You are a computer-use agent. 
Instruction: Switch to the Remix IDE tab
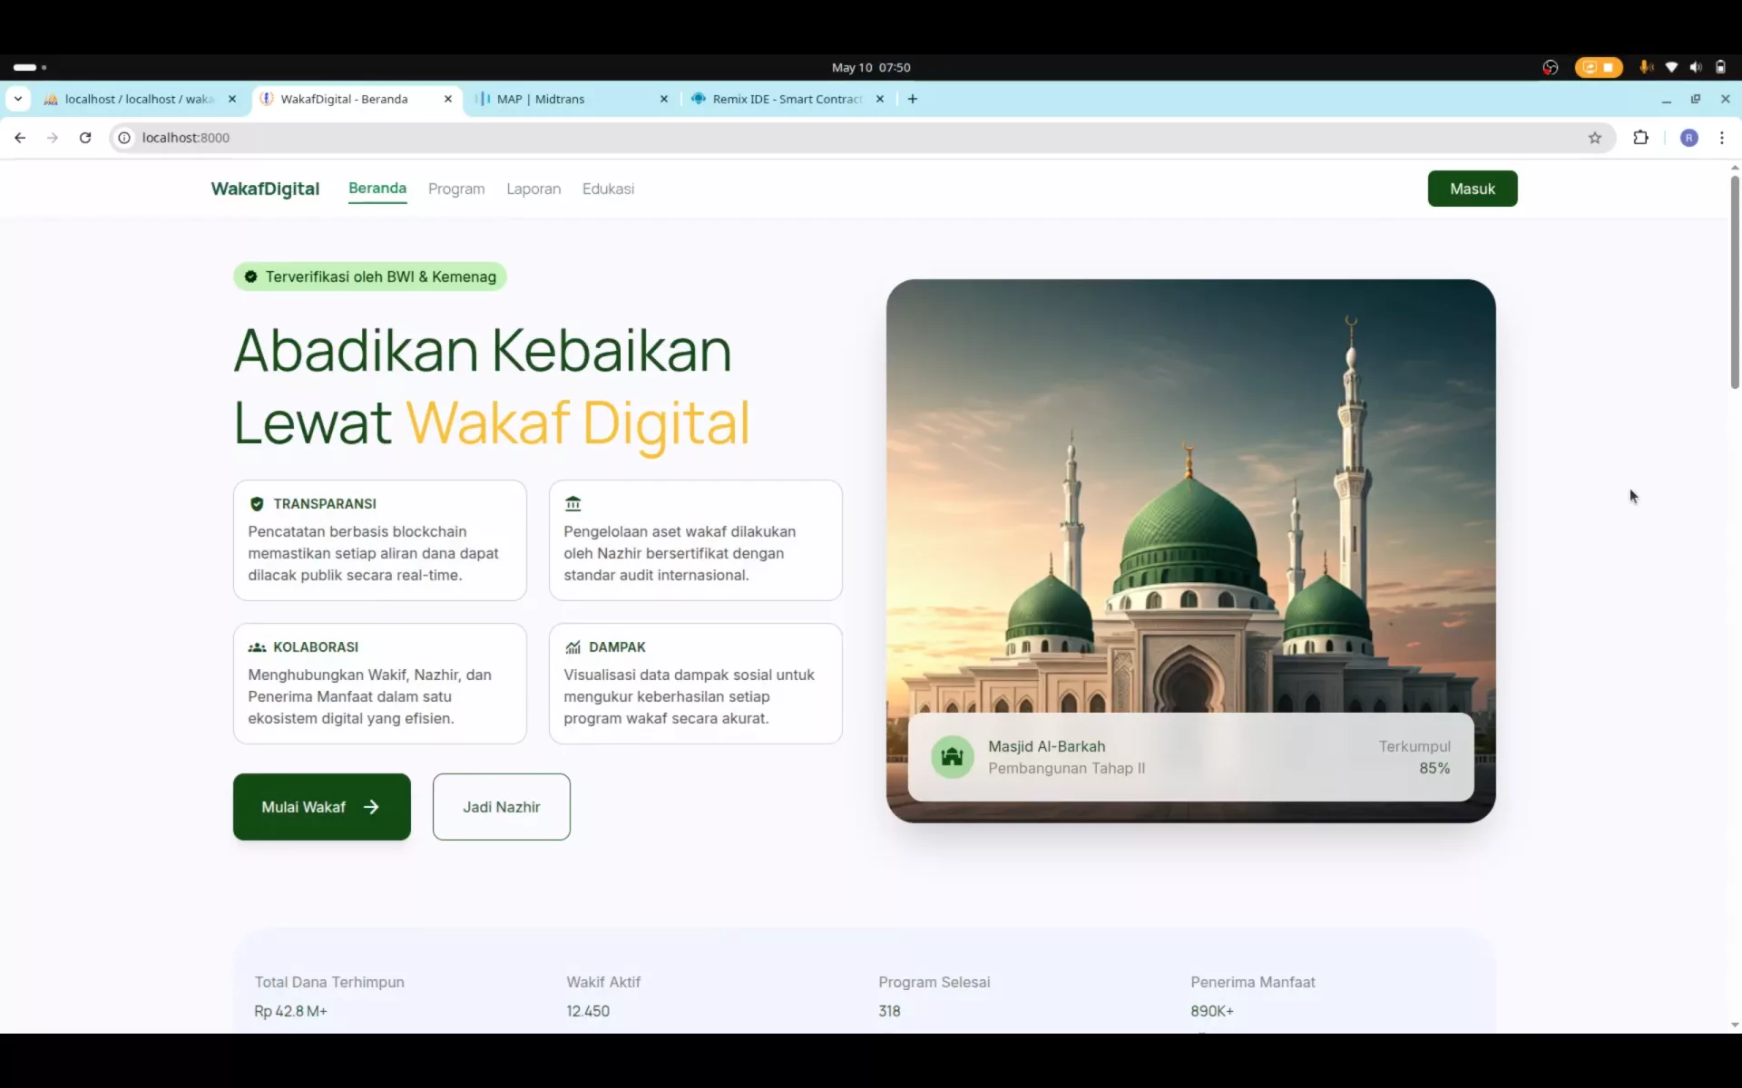coord(788,99)
